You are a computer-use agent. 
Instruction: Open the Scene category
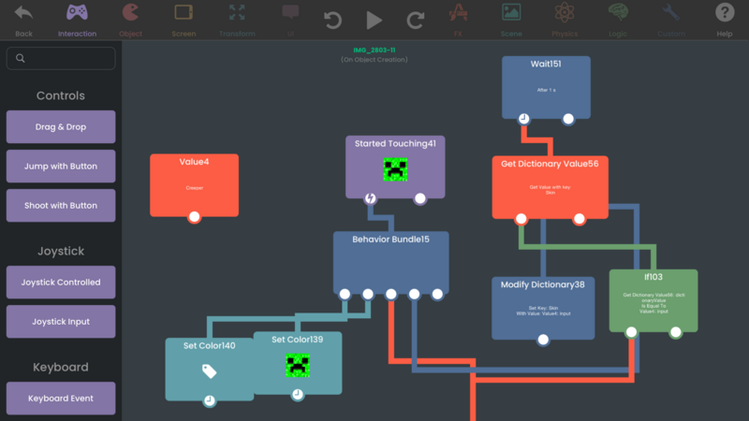point(511,20)
